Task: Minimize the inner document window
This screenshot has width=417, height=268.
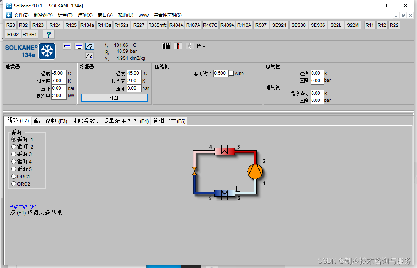Action: [396, 15]
